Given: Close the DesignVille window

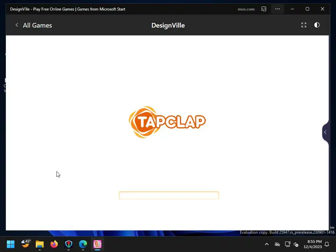Looking at the screenshot, I should pyautogui.click(x=322, y=9).
